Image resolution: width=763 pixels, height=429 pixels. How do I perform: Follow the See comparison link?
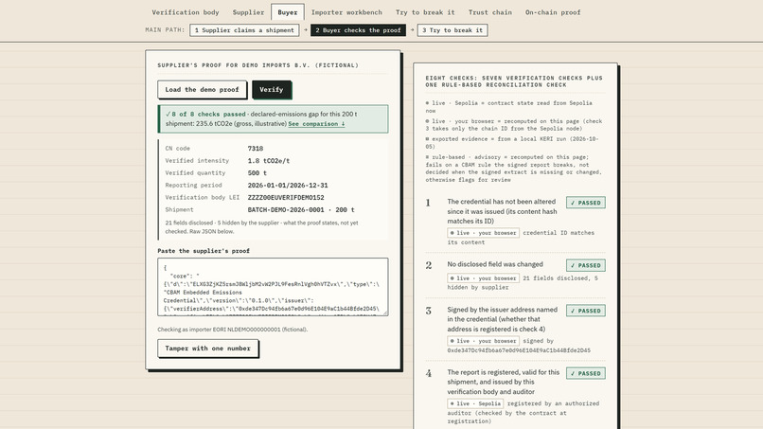click(316, 124)
